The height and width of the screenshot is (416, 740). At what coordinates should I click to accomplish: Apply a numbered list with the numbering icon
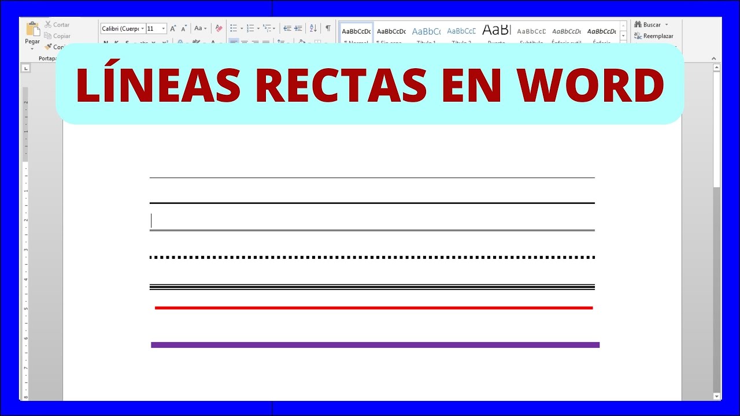(250, 28)
